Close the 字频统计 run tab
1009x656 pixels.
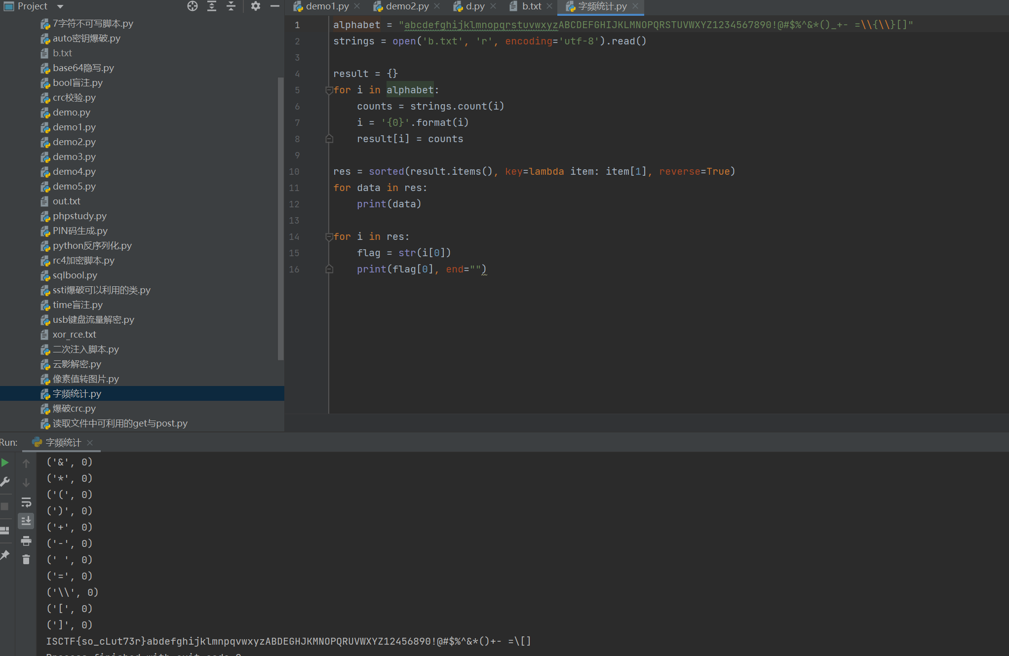coord(90,443)
